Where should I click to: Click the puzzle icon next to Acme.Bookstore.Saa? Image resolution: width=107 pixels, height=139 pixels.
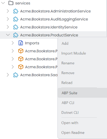tap(16, 75)
